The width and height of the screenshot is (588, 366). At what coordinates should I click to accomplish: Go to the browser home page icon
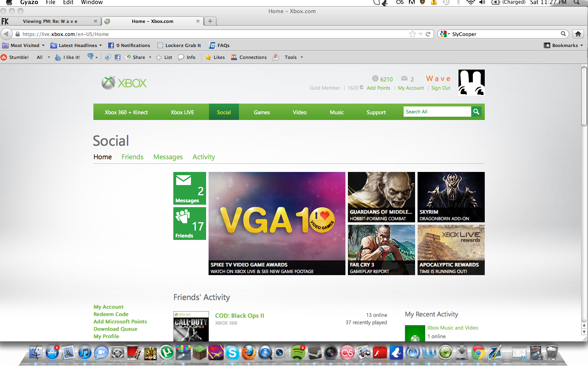(578, 34)
